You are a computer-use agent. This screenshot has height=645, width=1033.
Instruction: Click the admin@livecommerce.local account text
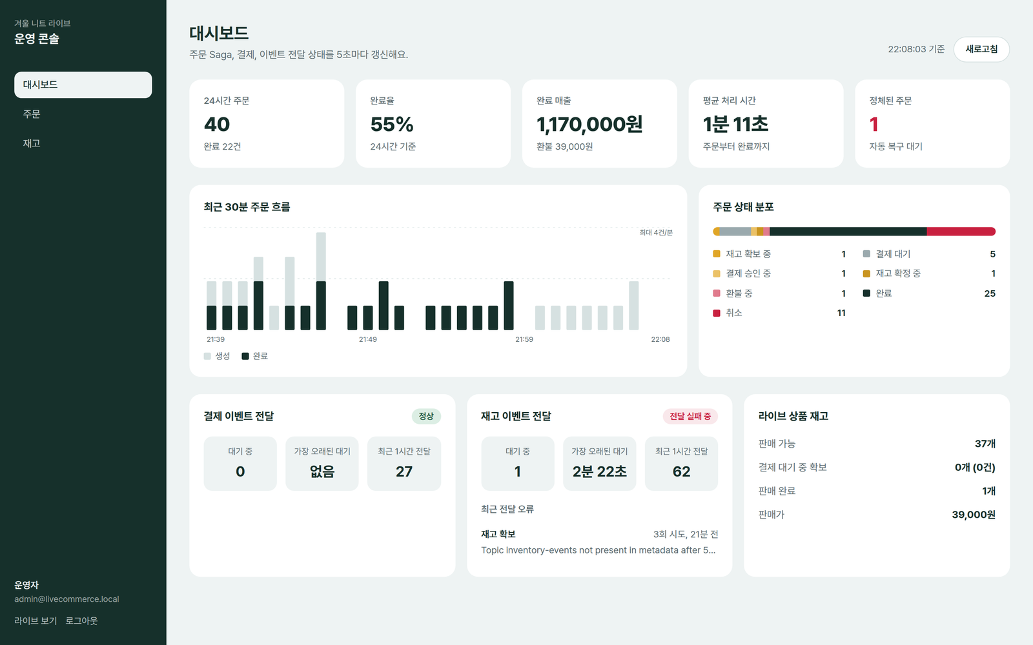(x=66, y=599)
